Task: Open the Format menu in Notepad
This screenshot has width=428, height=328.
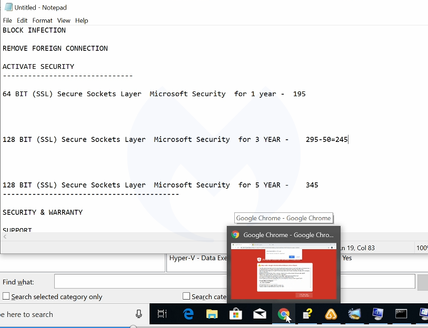Action: pos(42,20)
